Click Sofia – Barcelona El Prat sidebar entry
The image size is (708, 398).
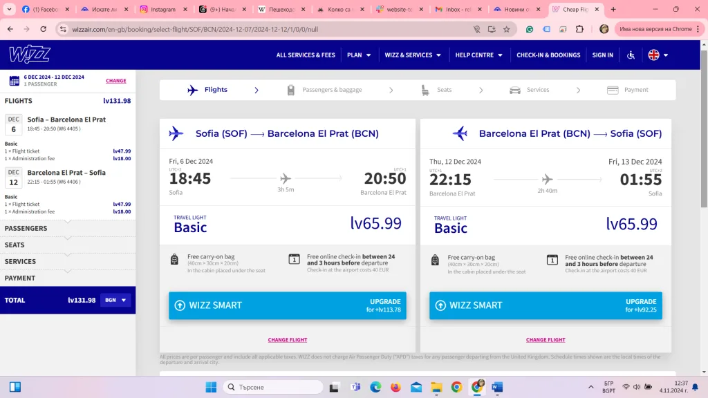[x=66, y=120]
